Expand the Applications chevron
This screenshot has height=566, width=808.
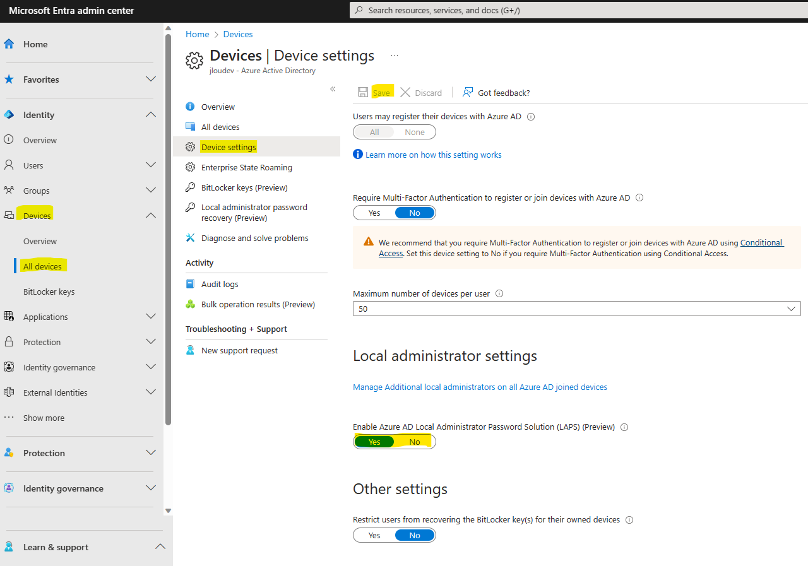(151, 316)
